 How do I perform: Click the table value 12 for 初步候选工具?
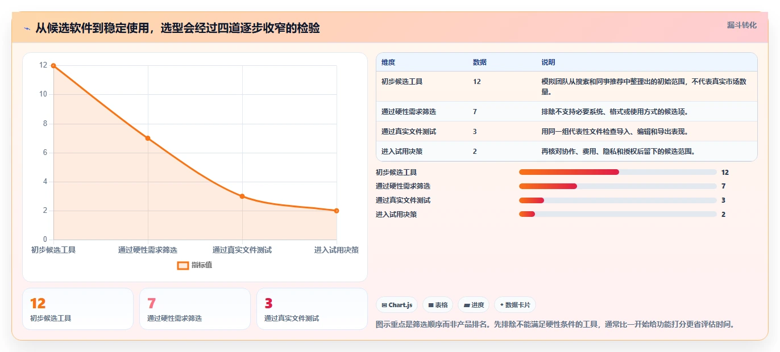(477, 82)
